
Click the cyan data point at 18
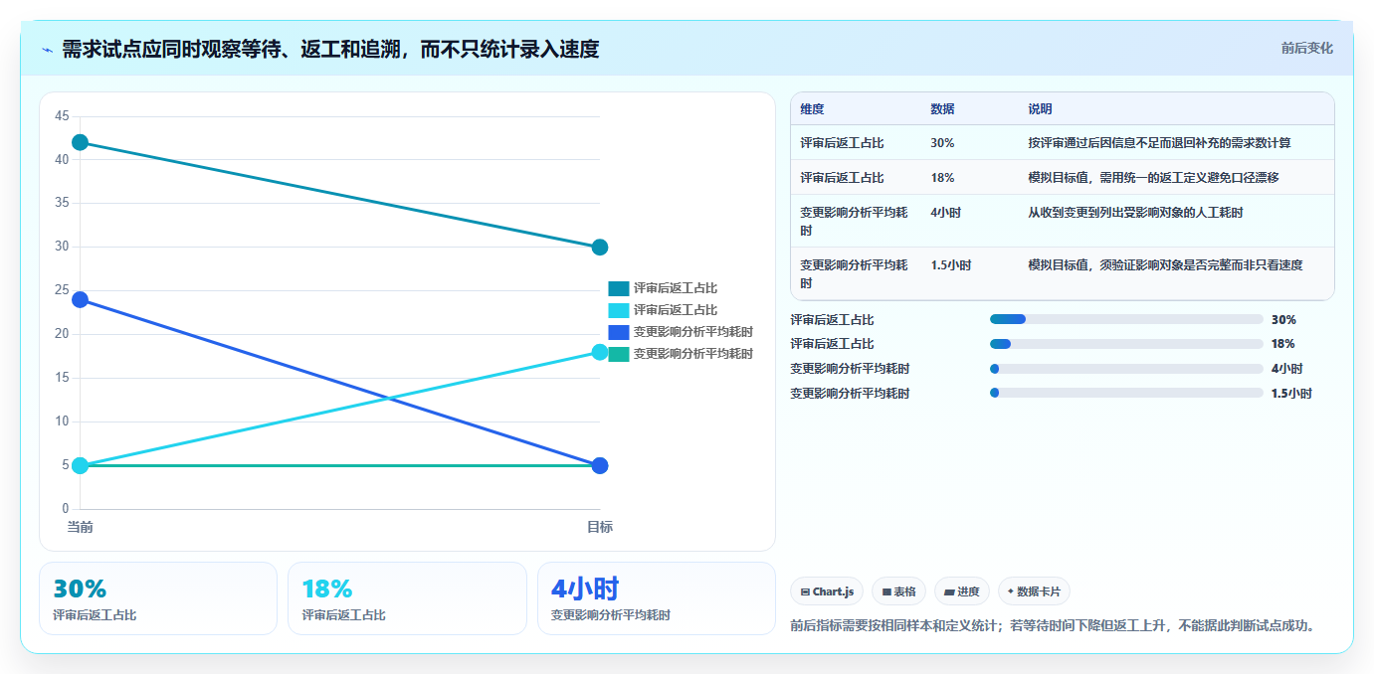tap(600, 352)
